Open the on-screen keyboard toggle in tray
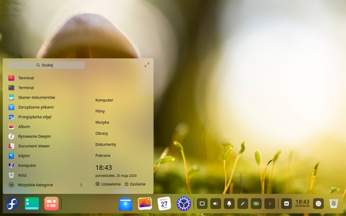Viewport: 346px width, 216px height. (x=287, y=204)
